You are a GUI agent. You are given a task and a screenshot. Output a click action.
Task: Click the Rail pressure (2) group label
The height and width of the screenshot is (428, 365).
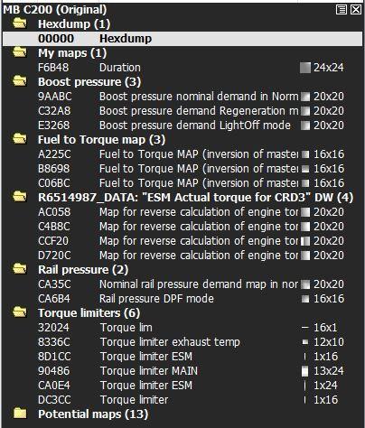pyautogui.click(x=83, y=269)
